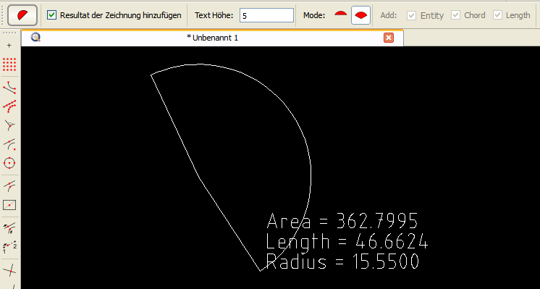Enable the free snap plus icon
540x289 pixels.
click(x=9, y=46)
